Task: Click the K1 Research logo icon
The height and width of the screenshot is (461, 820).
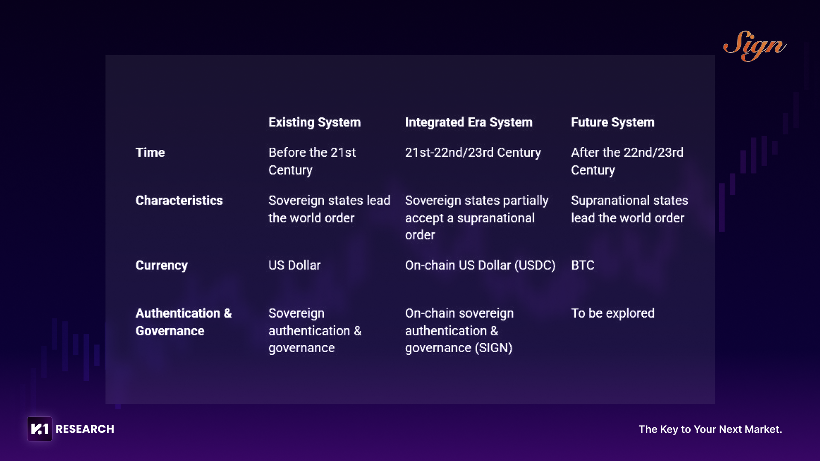Action: [x=40, y=429]
